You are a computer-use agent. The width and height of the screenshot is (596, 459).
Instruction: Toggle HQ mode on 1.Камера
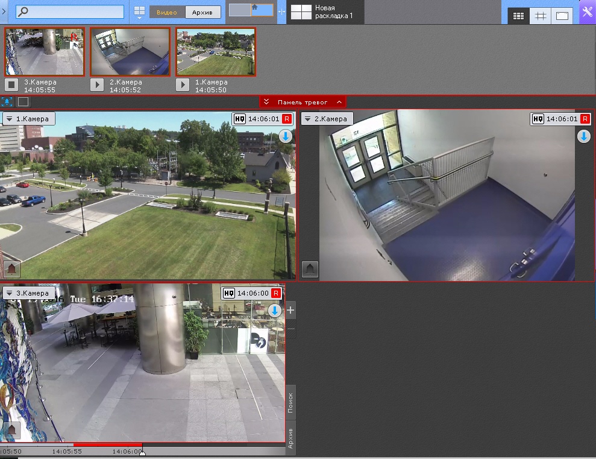pyautogui.click(x=240, y=119)
